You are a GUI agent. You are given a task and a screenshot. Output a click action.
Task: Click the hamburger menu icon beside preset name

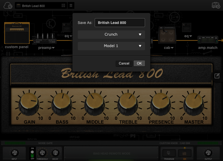click(x=71, y=5)
